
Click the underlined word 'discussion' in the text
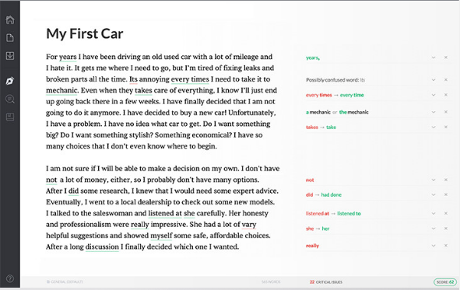(x=102, y=247)
